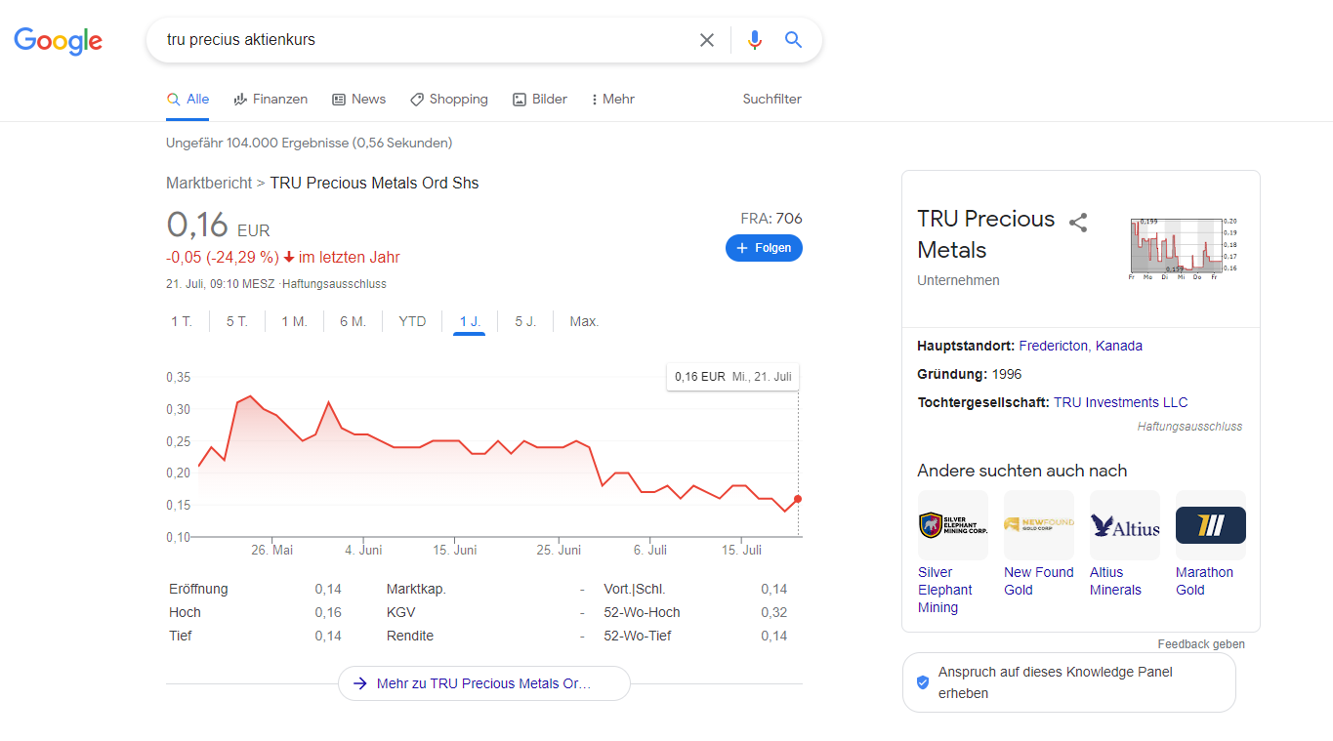Open the Altius Minerals logo tile
This screenshot has height=741, width=1333.
pos(1124,525)
